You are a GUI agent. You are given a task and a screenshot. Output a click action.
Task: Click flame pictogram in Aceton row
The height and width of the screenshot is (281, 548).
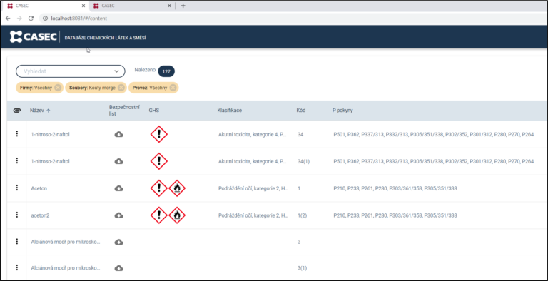(177, 188)
